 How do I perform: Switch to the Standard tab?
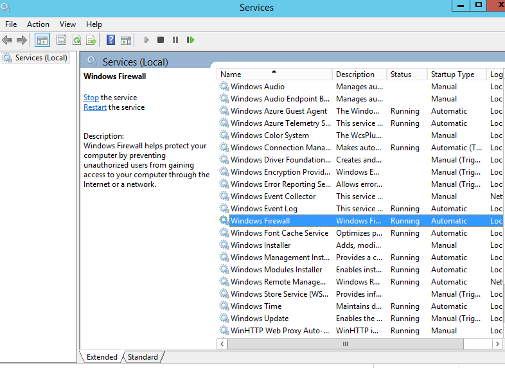(x=142, y=356)
